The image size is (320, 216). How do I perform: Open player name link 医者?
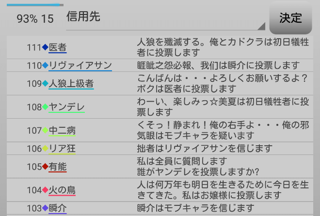(58, 47)
